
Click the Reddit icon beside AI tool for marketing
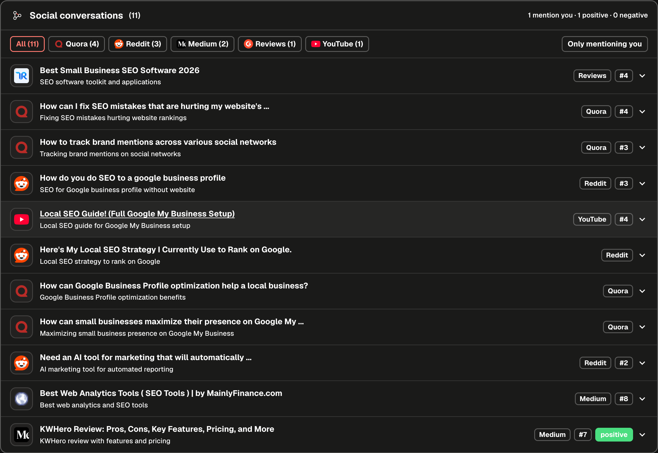click(x=21, y=363)
